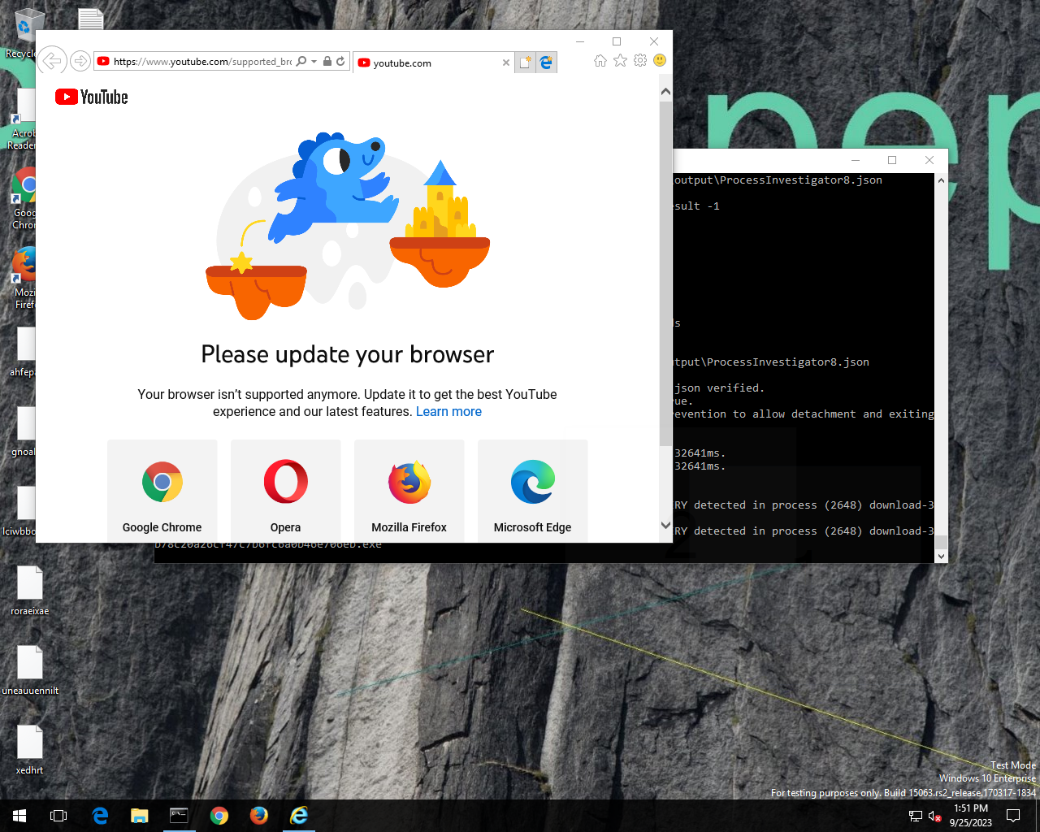Click the search magnifier in address bar

(301, 61)
